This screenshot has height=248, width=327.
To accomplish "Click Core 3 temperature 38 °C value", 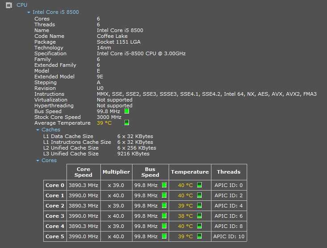I will 185,216.
